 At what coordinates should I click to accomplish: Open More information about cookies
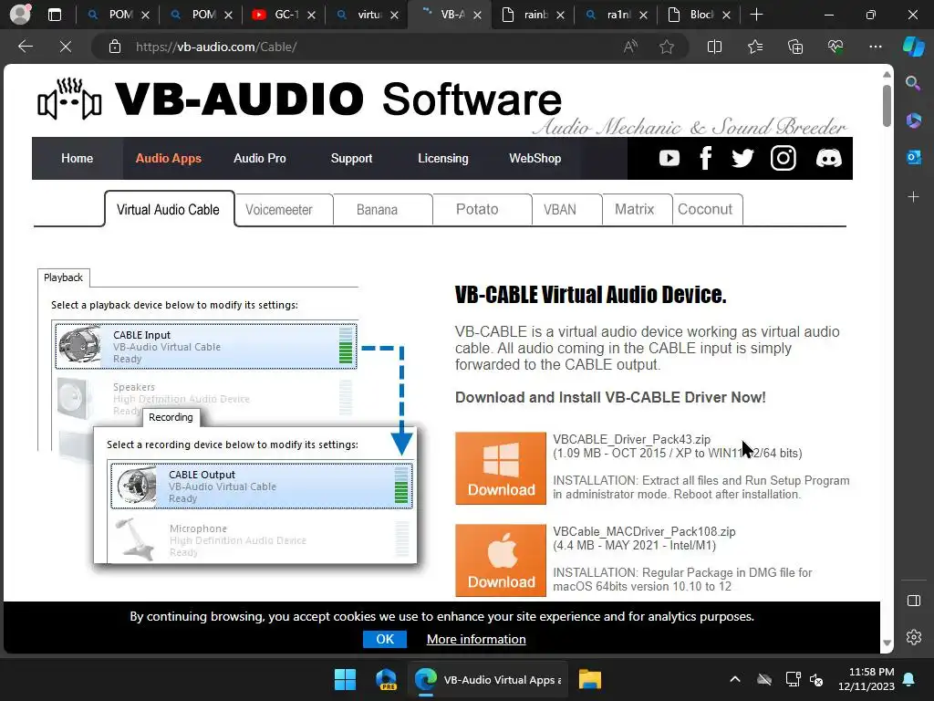[x=476, y=639]
